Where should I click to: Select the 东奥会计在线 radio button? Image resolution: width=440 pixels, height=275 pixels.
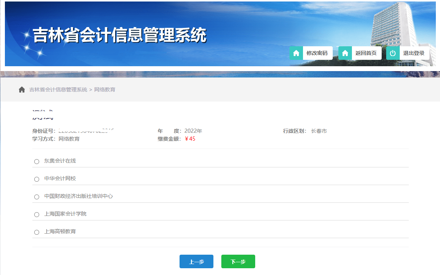click(37, 161)
